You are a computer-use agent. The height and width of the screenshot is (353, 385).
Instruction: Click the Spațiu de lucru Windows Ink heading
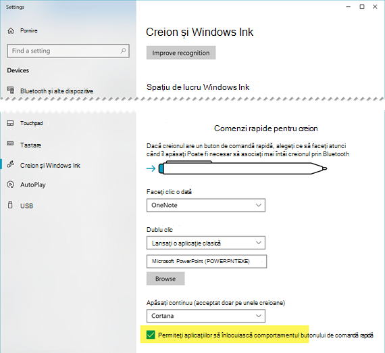click(198, 87)
